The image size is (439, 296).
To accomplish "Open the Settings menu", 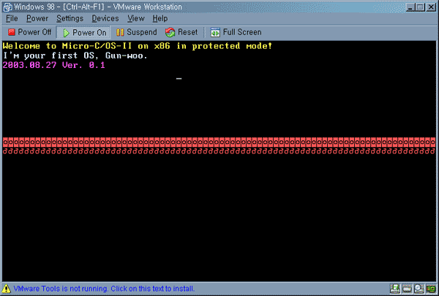I will coord(70,18).
